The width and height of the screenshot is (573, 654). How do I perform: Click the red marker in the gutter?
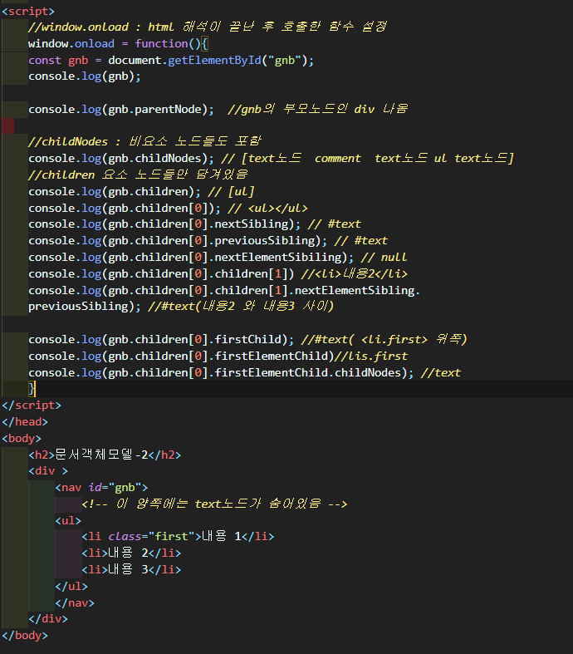[8, 125]
